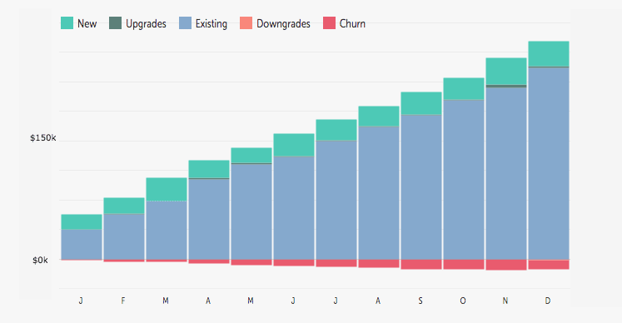Click the $0k y-axis label
The height and width of the screenshot is (323, 622).
point(40,261)
